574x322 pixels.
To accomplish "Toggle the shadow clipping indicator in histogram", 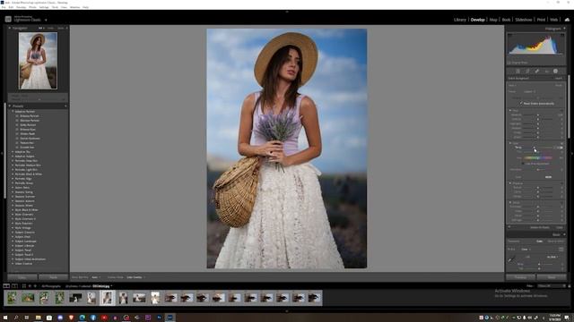I will (509, 34).
